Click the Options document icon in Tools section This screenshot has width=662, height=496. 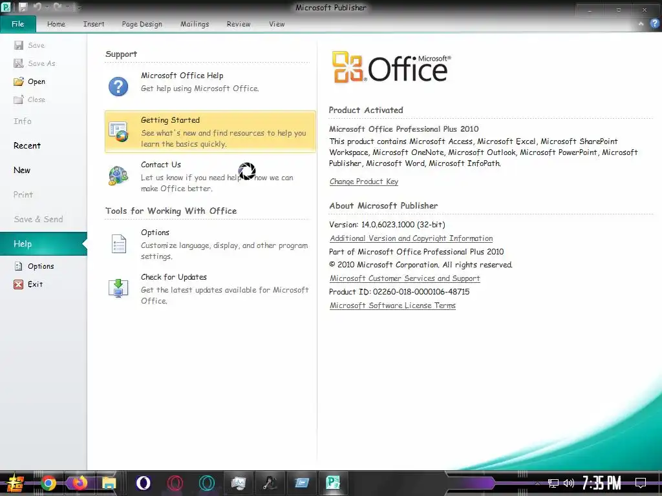pyautogui.click(x=119, y=243)
